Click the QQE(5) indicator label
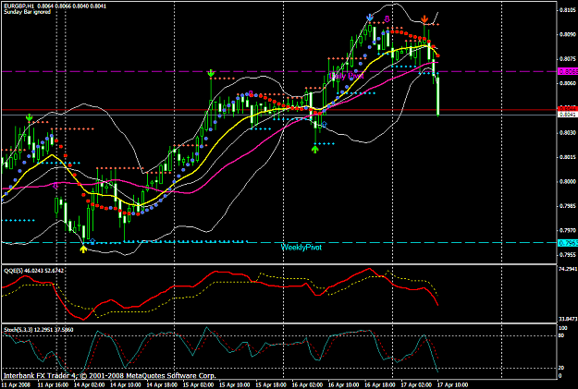578x389 pixels. click(x=13, y=271)
